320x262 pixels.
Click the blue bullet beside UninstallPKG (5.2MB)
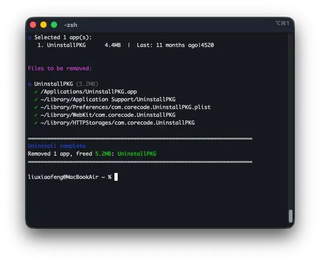(x=30, y=84)
